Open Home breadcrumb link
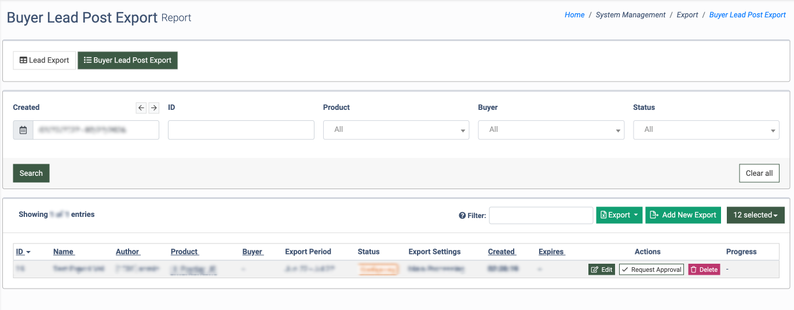Screen dimensions: 794x310 point(575,15)
